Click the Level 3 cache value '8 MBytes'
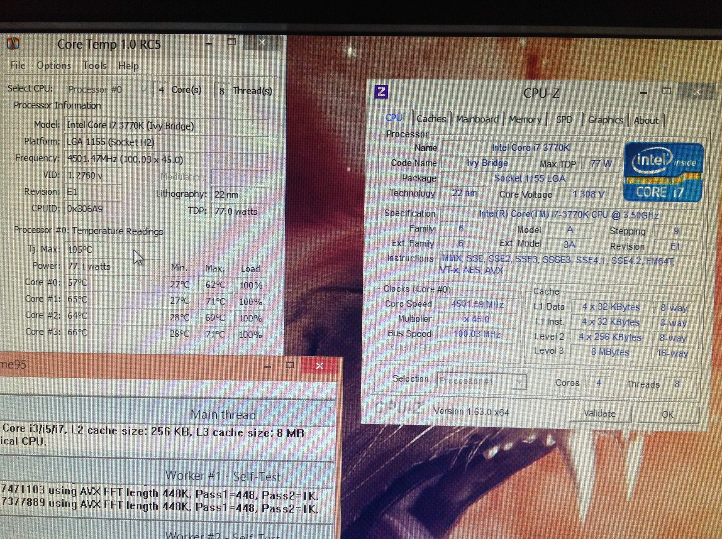The width and height of the screenshot is (722, 539). pos(610,352)
